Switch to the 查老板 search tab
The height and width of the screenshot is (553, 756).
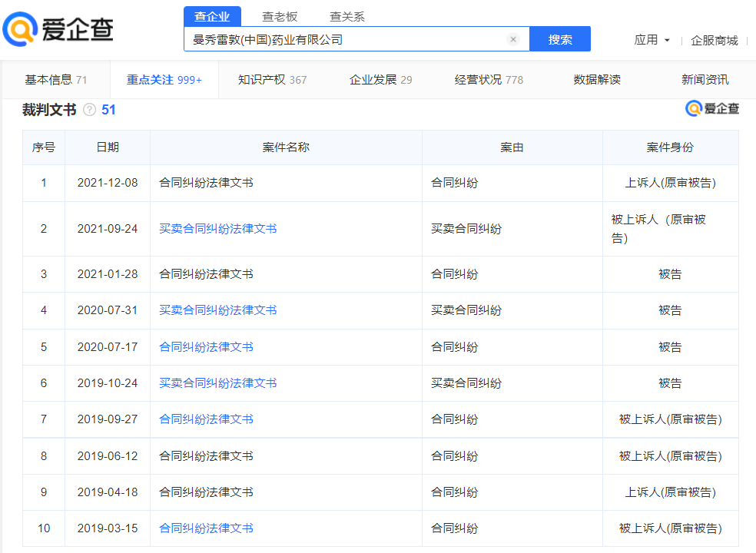coord(280,16)
